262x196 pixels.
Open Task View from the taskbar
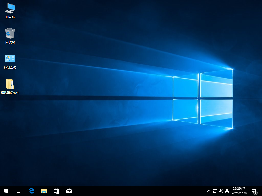pyautogui.click(x=18, y=191)
